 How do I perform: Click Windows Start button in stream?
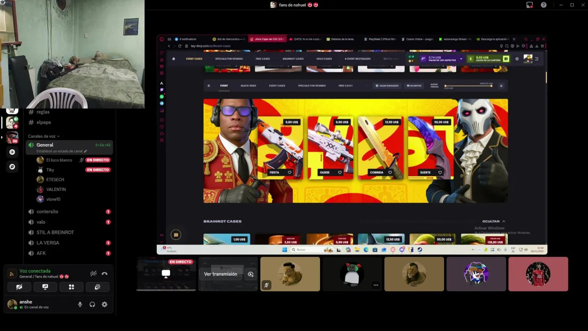tap(284, 250)
